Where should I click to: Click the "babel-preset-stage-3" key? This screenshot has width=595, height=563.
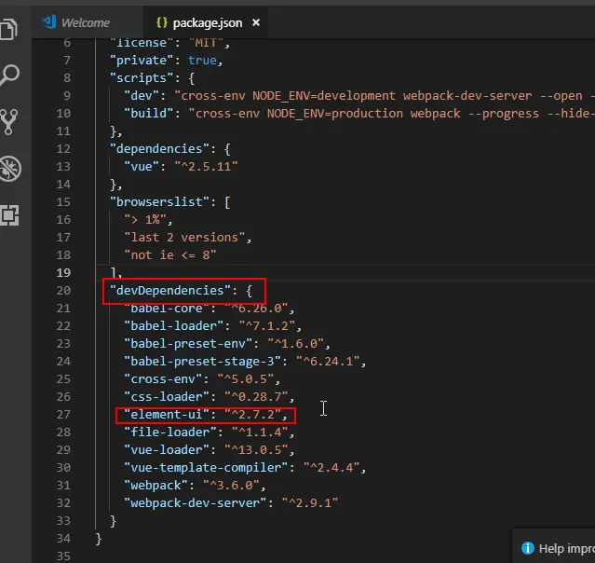[202, 362]
